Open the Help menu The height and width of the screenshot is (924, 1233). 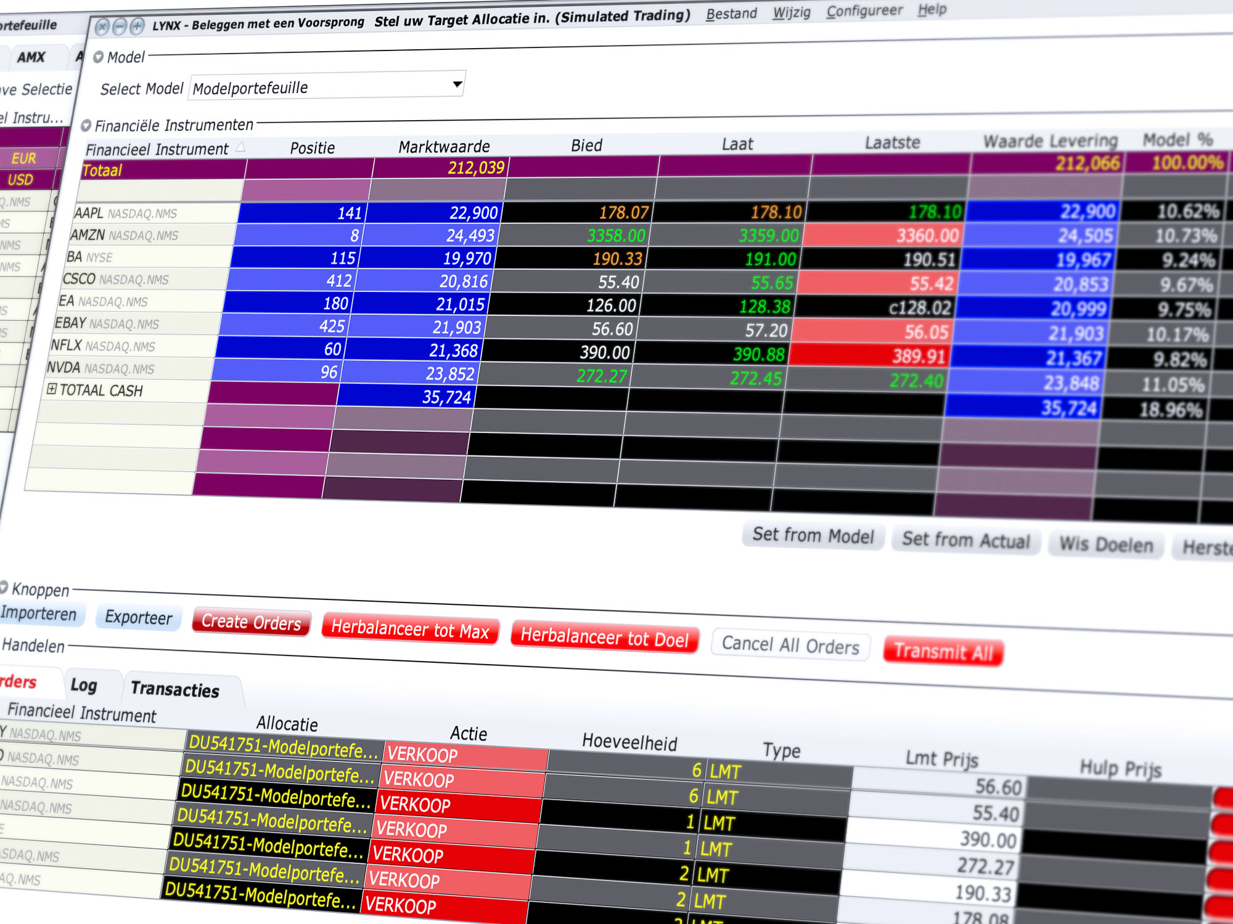coord(932,9)
